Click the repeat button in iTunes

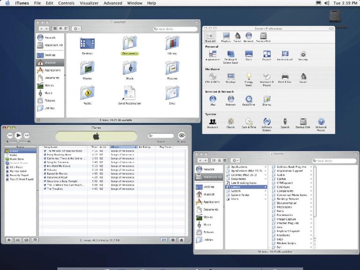26,240
